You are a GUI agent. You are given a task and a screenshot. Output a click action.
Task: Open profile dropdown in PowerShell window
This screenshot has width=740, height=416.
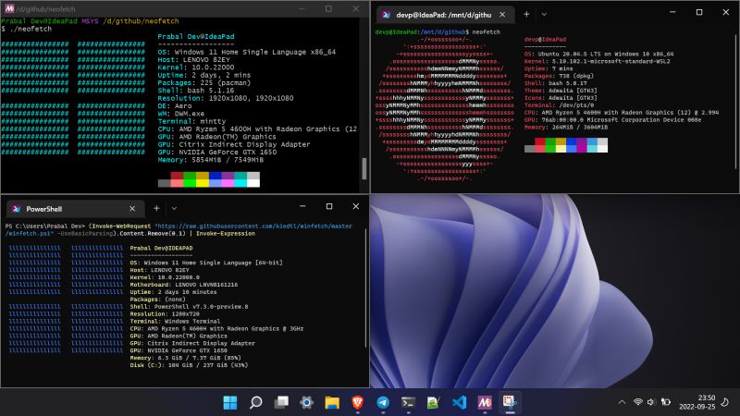coord(174,209)
